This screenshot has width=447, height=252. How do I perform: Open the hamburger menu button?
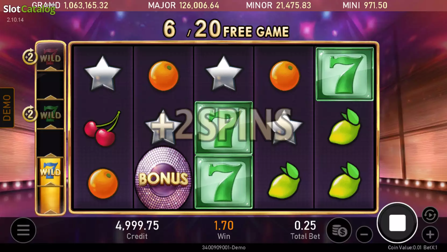coord(23,230)
